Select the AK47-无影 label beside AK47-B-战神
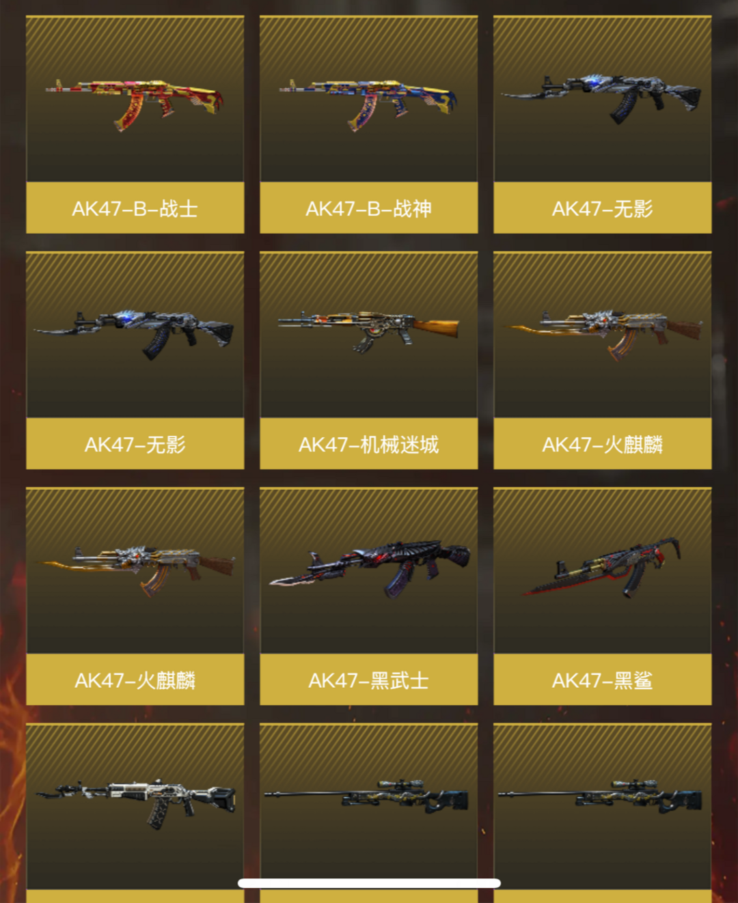This screenshot has height=903, width=738. point(603,208)
